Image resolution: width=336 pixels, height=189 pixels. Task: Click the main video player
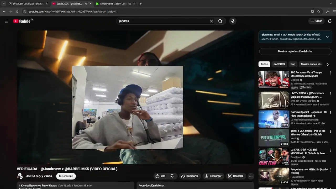135,97
